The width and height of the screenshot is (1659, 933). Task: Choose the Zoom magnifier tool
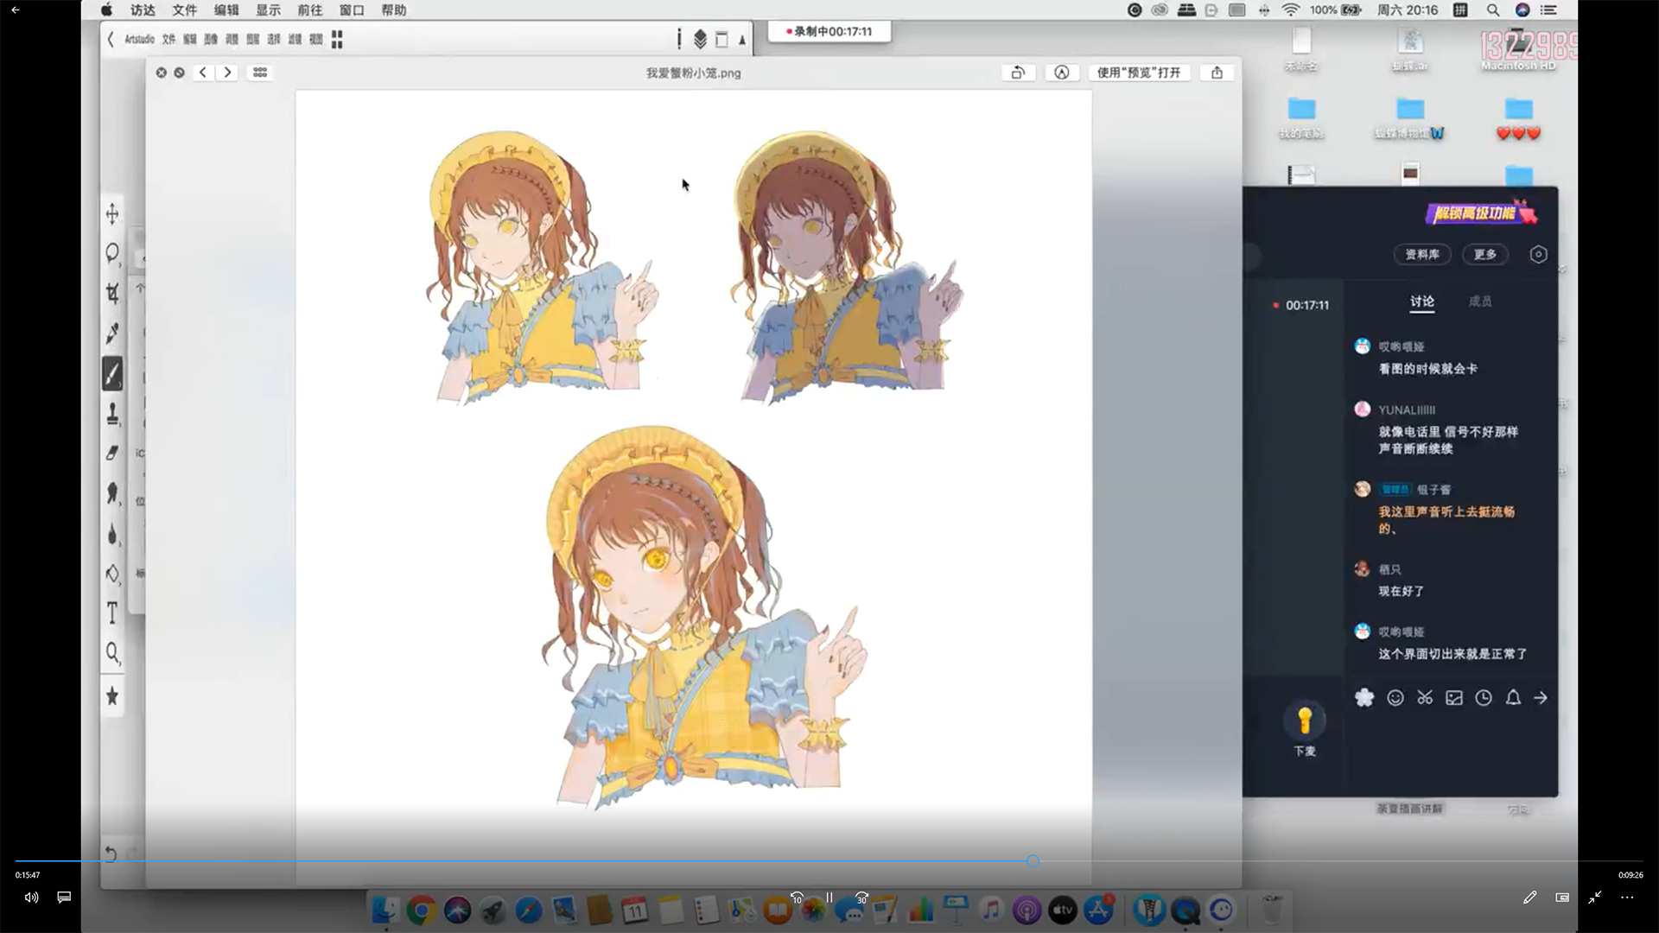[112, 653]
